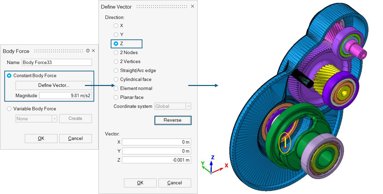383x194 pixels.
Task: Click the Define Vector... button
Action: (54, 85)
